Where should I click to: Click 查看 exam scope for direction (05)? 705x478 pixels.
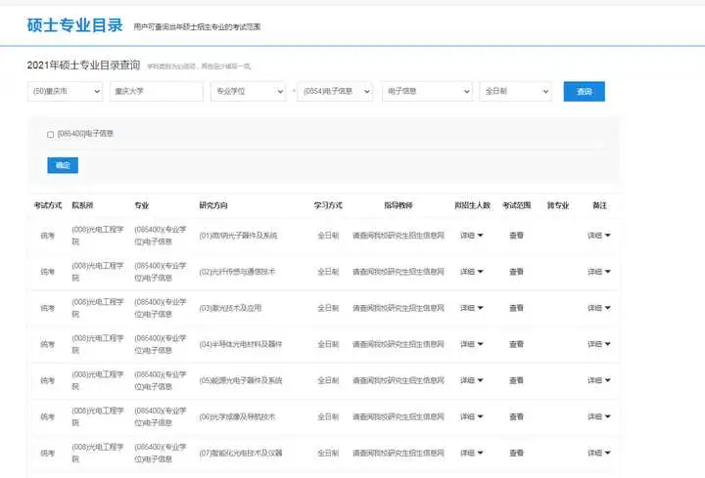pos(516,380)
